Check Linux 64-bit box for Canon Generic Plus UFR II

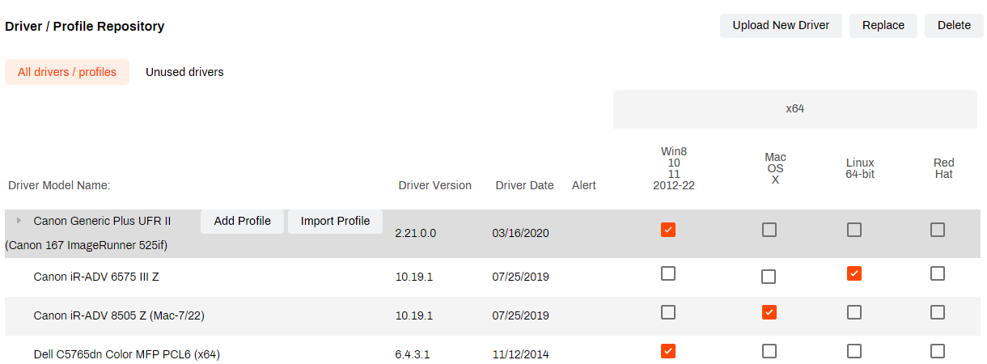coord(854,230)
